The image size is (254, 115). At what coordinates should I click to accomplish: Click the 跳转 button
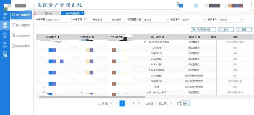185,103
